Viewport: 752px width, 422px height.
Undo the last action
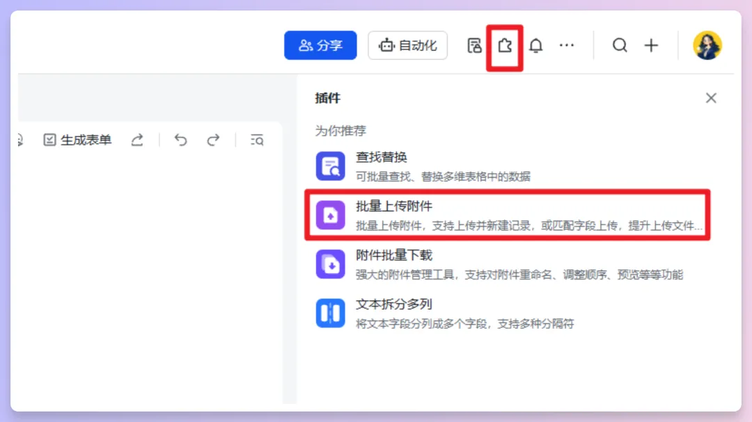[x=180, y=139]
